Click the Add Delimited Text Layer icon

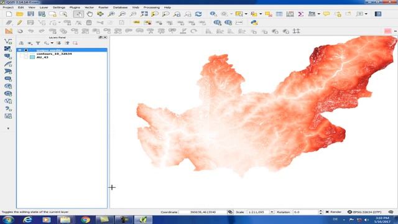click(x=8, y=109)
